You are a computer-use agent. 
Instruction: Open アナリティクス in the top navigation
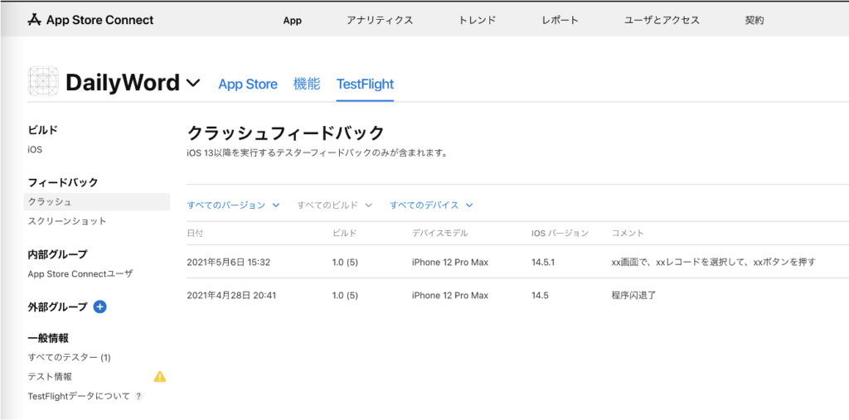coord(380,21)
